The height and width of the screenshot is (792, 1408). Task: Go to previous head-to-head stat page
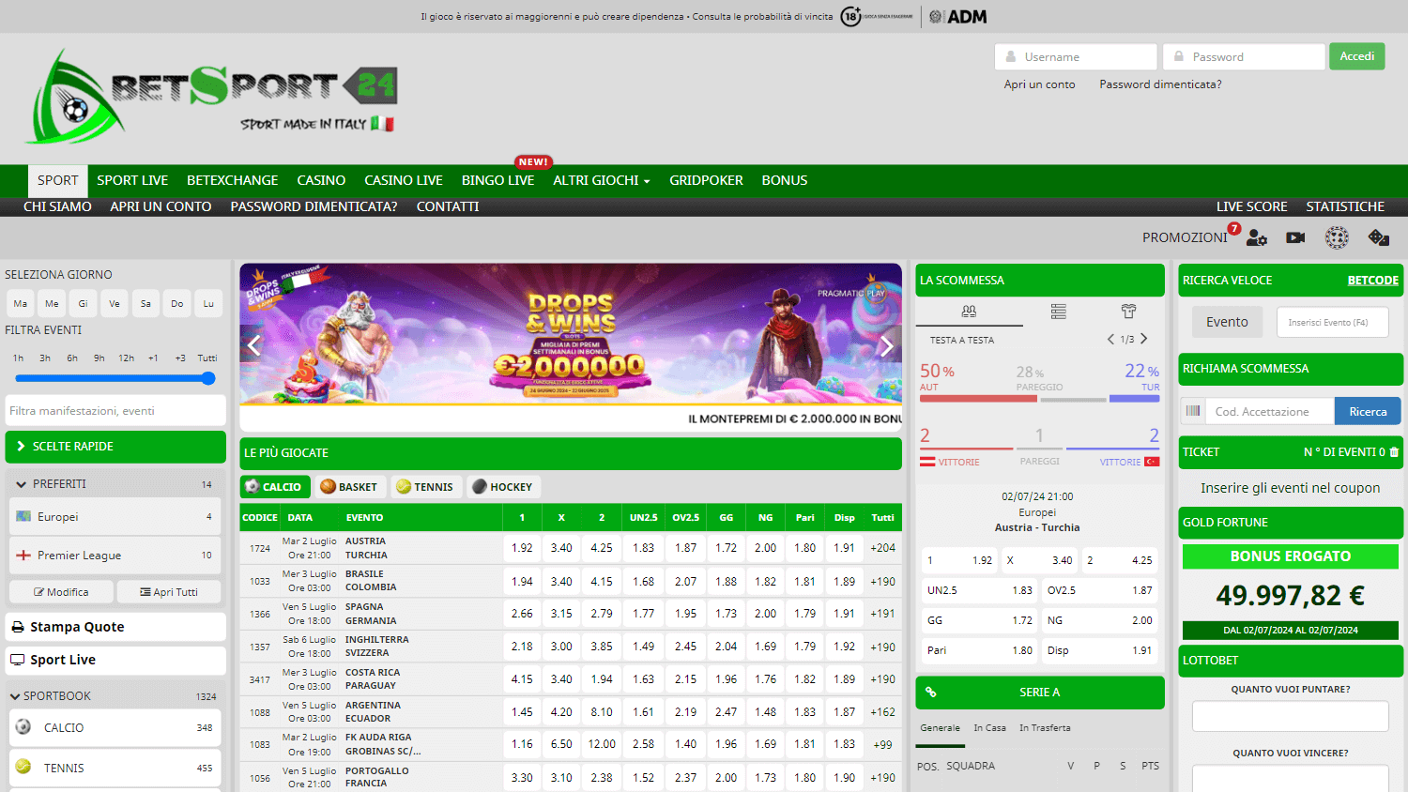[1110, 339]
